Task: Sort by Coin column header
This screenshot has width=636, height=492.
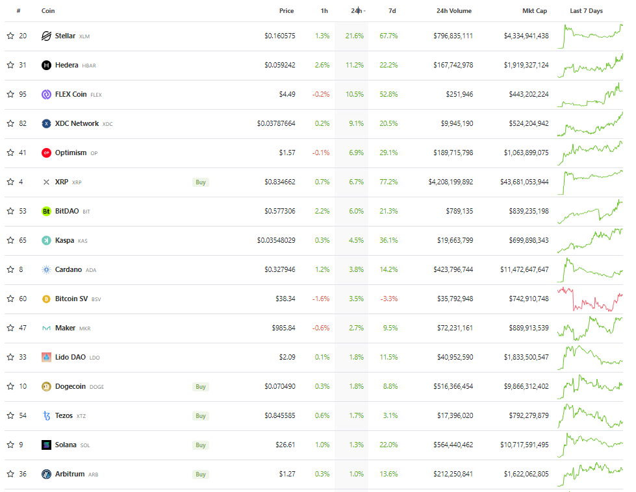Action: coord(48,11)
